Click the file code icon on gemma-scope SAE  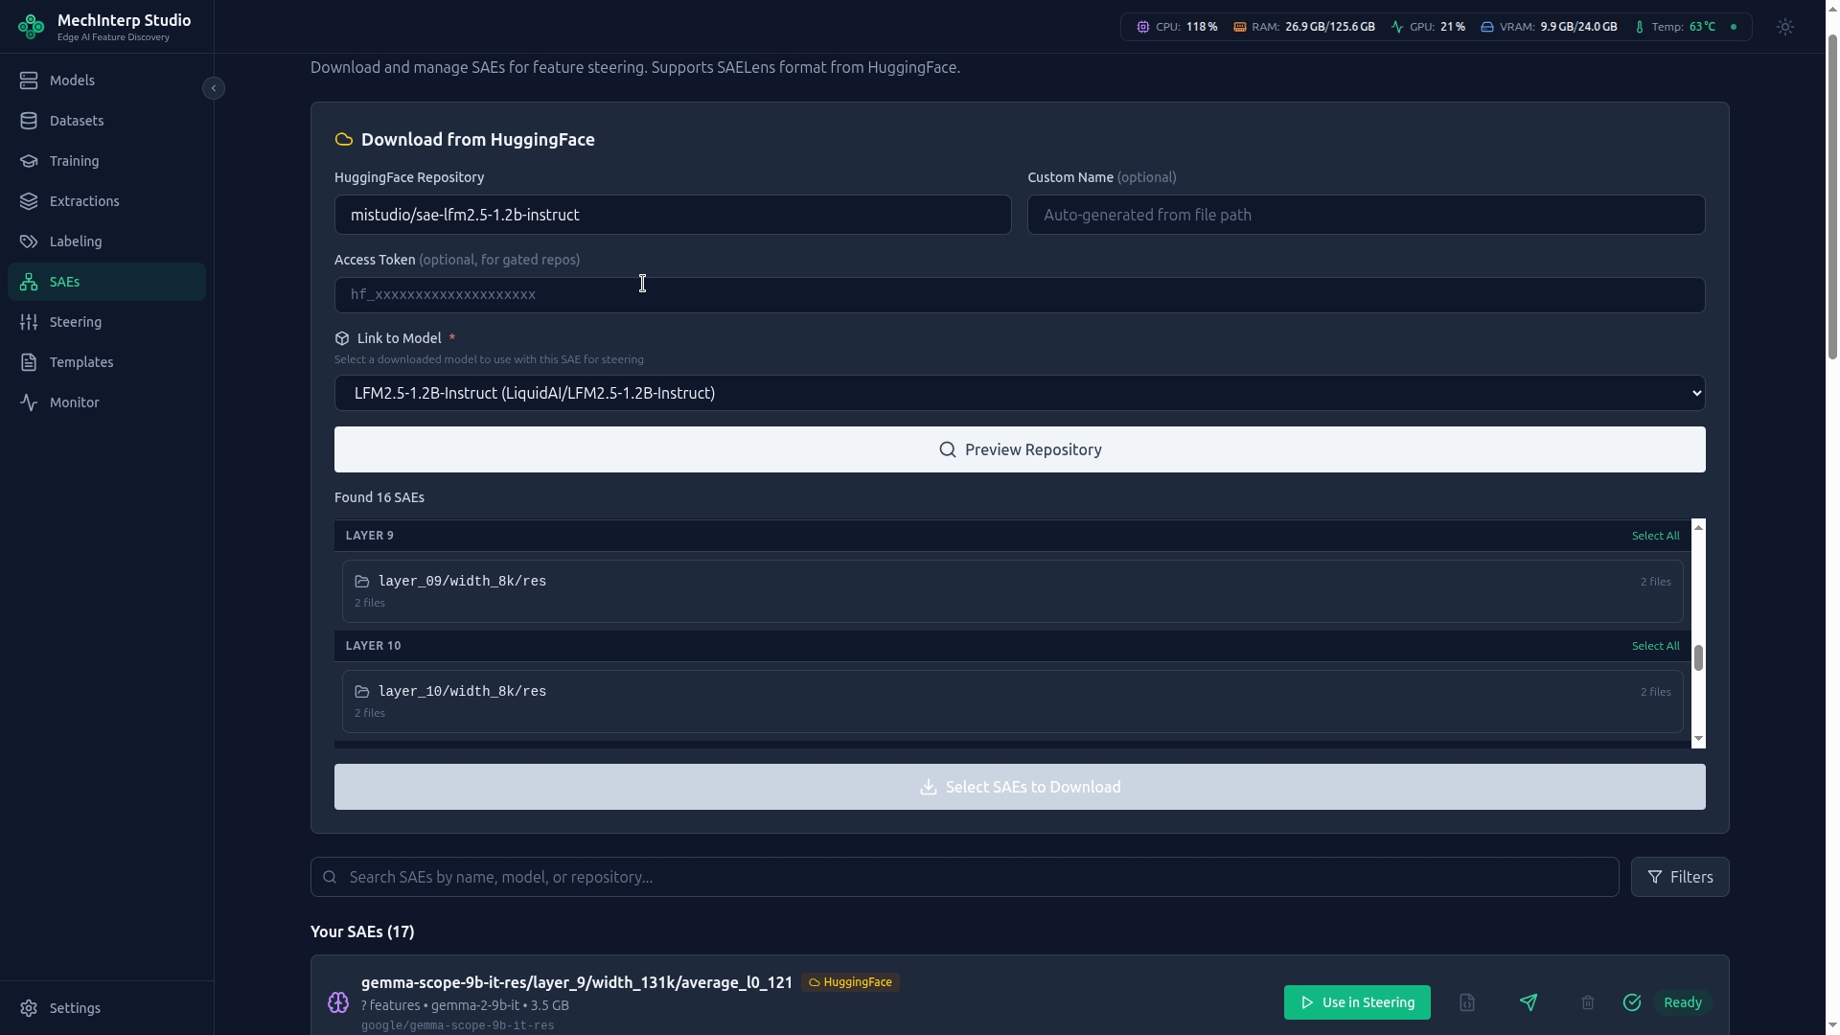point(1467,1002)
